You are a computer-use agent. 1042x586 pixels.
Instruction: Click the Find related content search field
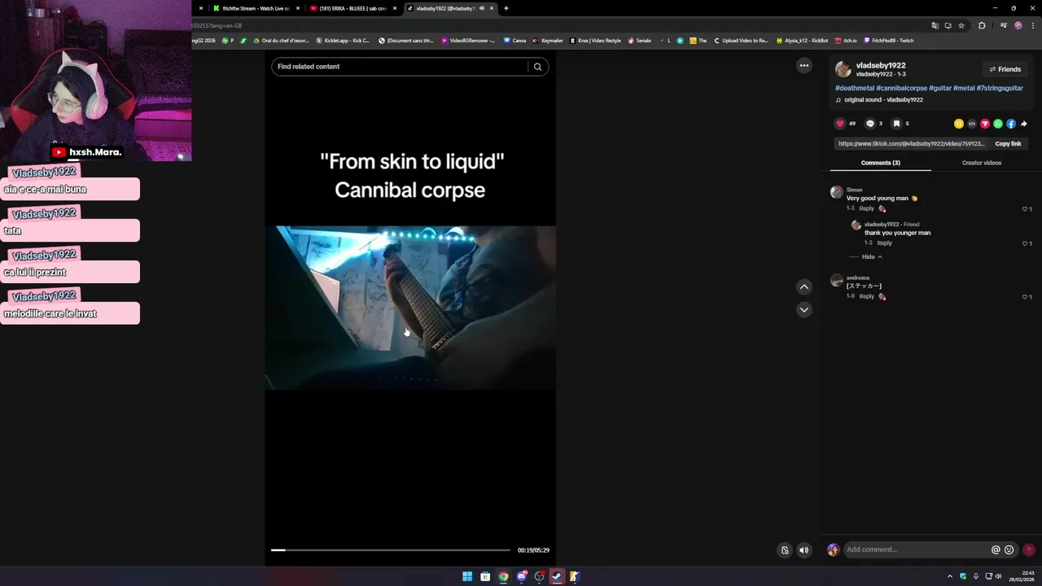(x=399, y=67)
